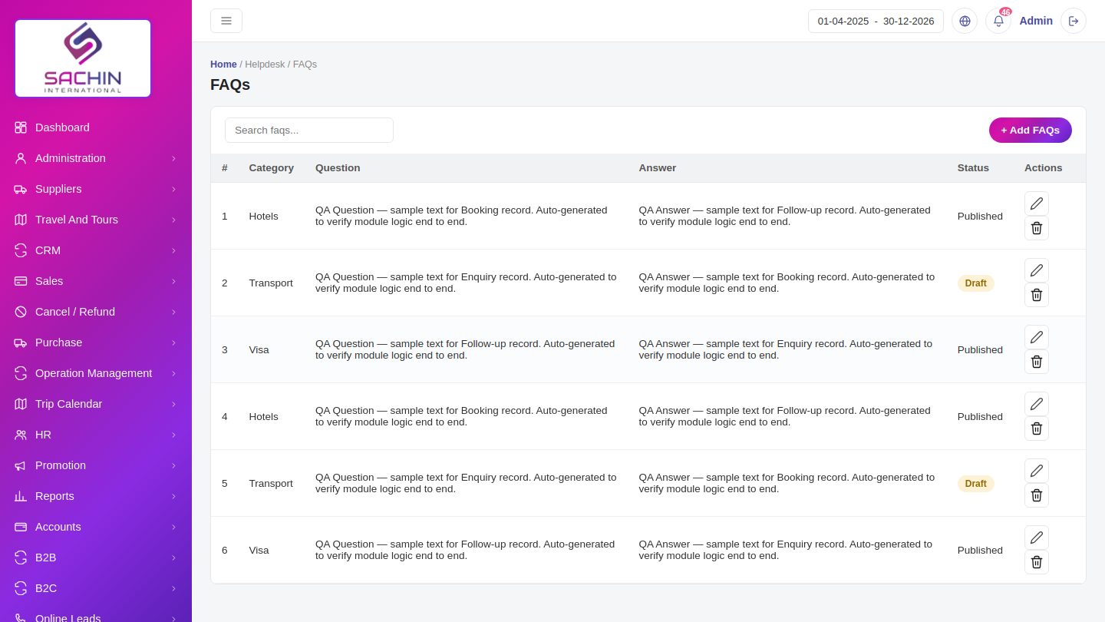Open the Reports sidebar menu

tap(96, 496)
